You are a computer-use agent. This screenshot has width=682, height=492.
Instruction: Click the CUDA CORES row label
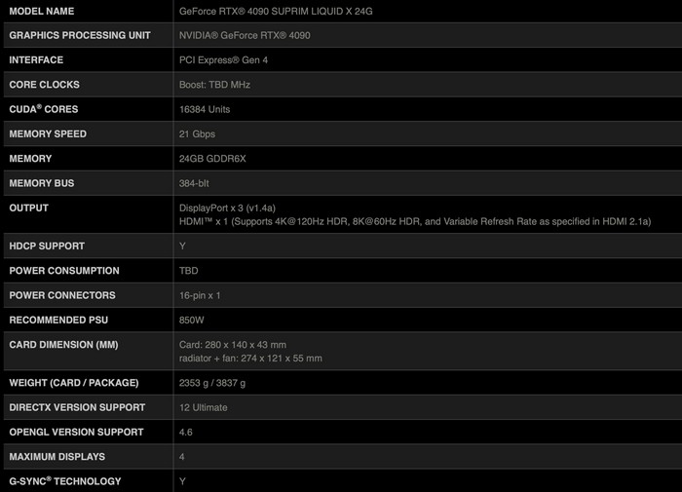point(43,109)
